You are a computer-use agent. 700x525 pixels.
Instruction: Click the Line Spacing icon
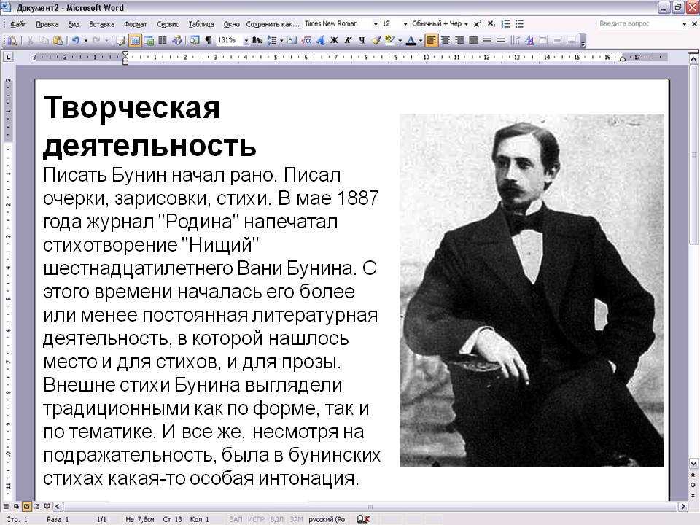coord(271,40)
